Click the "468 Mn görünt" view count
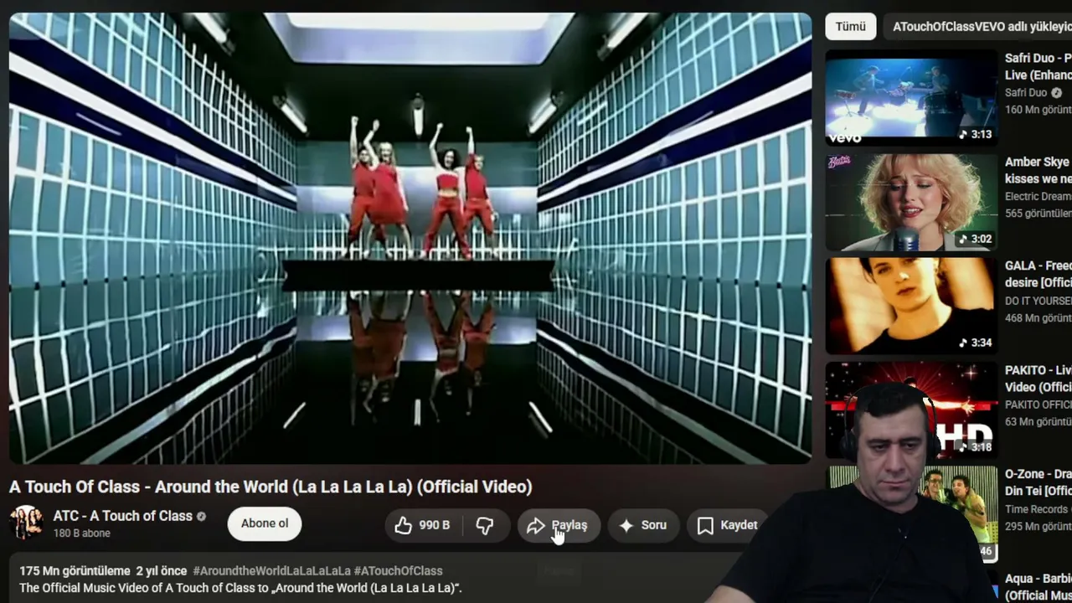The width and height of the screenshot is (1072, 603). click(x=1038, y=318)
